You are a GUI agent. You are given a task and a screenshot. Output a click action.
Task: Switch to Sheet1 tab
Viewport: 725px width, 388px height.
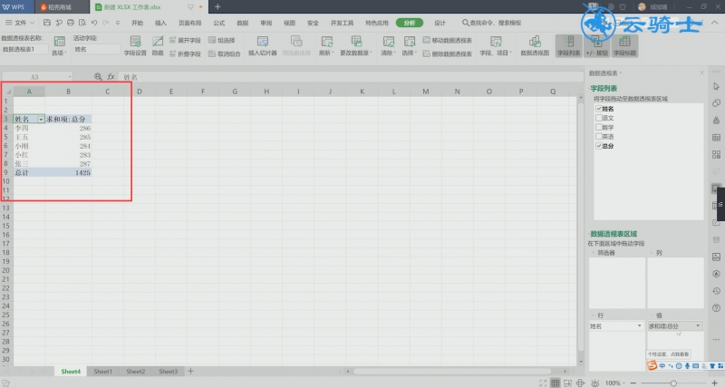[x=102, y=372]
